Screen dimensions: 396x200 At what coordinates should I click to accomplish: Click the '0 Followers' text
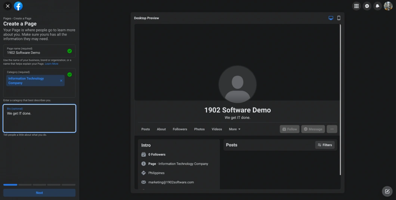(157, 154)
